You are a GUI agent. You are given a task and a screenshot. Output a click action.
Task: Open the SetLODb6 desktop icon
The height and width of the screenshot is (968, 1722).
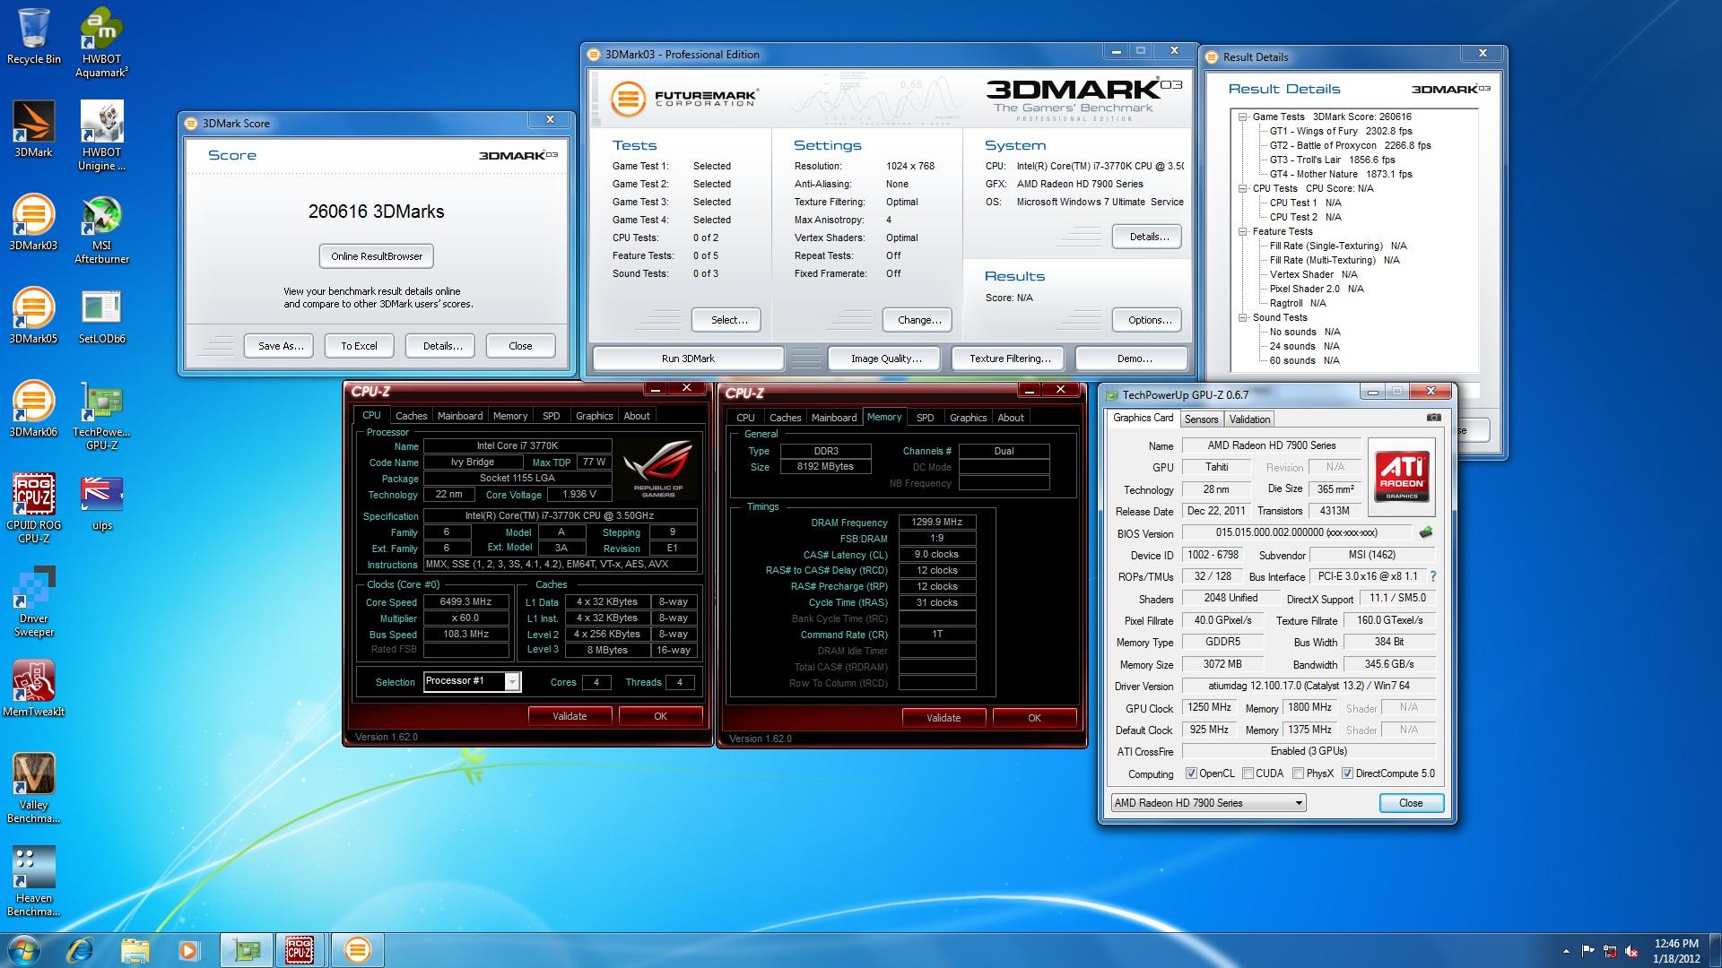(101, 316)
